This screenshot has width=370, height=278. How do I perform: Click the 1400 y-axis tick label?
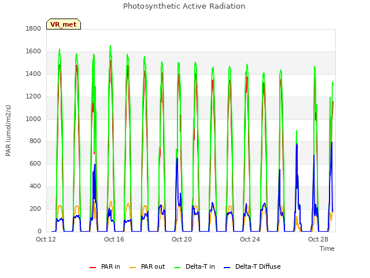point(34,74)
